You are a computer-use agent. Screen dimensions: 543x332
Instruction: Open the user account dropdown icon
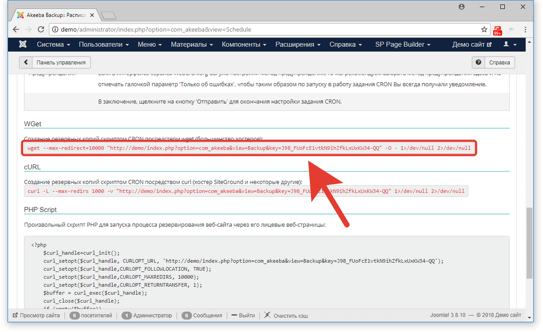[510, 44]
